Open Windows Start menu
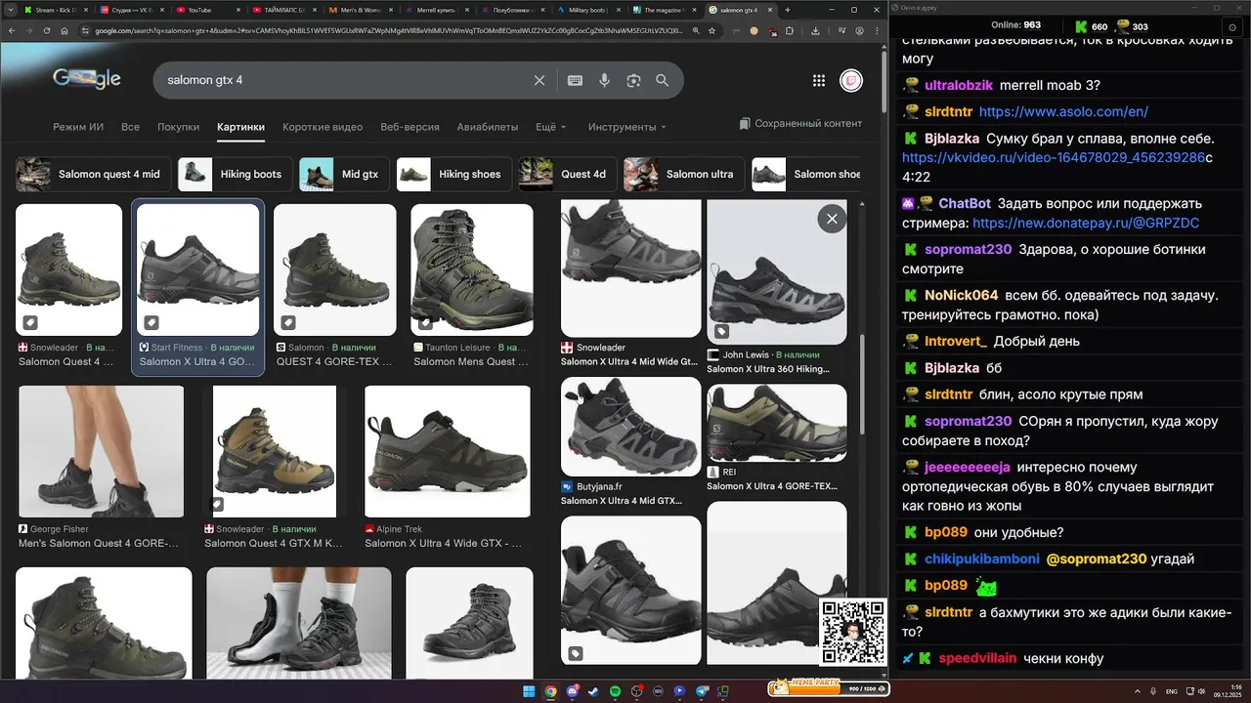This screenshot has width=1251, height=703. pyautogui.click(x=529, y=691)
